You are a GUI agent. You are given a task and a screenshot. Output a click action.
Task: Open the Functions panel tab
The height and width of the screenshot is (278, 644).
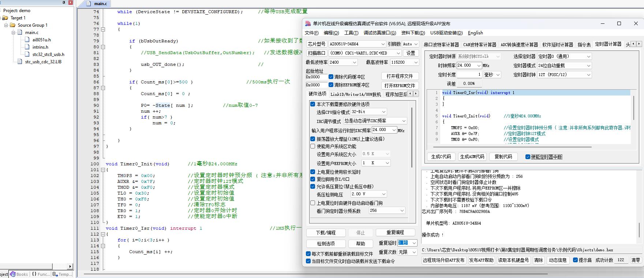[x=41, y=274]
